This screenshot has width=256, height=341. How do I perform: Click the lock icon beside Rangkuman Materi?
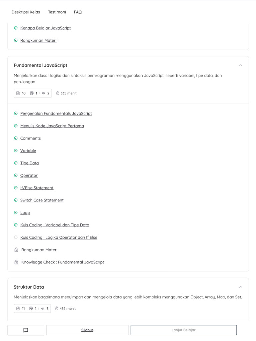(x=16, y=250)
